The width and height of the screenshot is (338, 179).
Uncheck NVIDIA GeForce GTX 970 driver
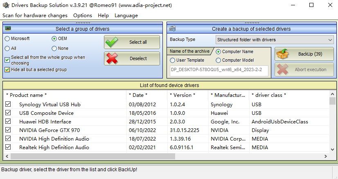(x=8, y=130)
